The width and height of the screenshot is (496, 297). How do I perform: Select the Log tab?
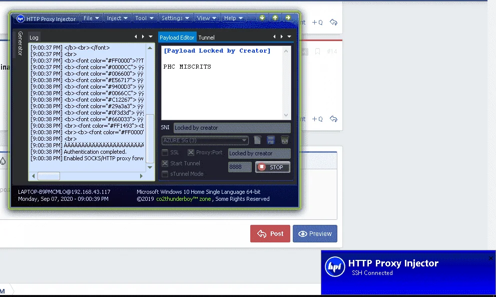[x=34, y=38]
